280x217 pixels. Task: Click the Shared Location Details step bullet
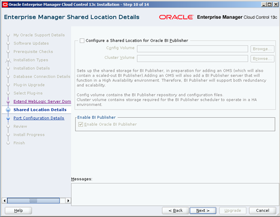(x=8, y=110)
